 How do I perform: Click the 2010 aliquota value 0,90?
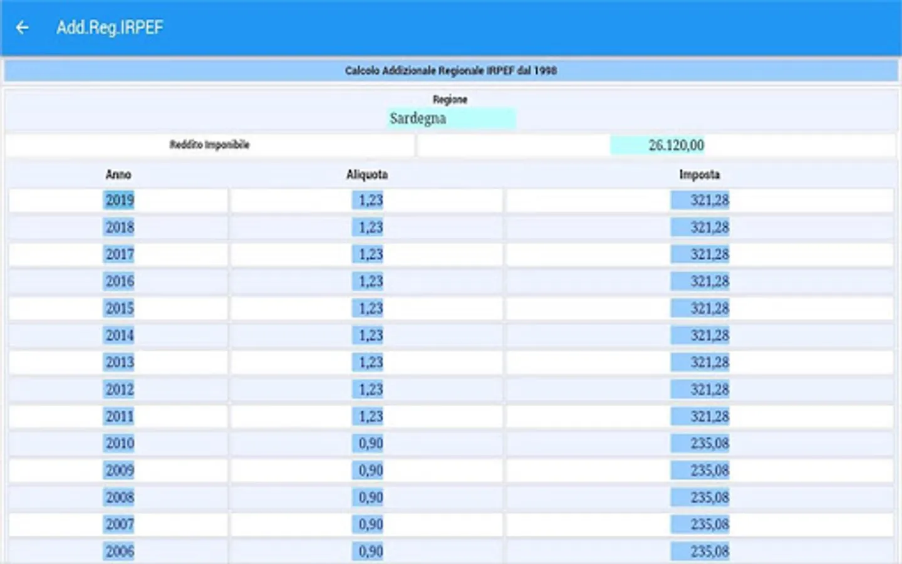tap(370, 443)
